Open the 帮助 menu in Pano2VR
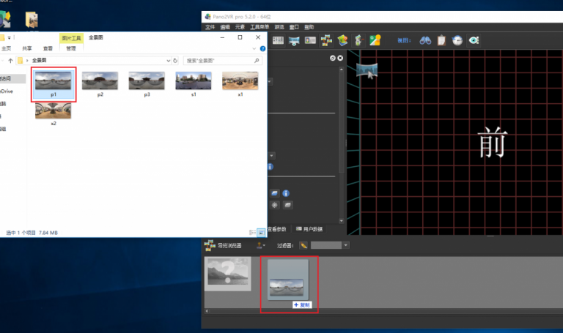The image size is (563, 333). click(309, 27)
